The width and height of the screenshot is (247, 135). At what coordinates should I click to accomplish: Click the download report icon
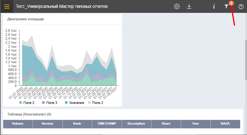189,6
